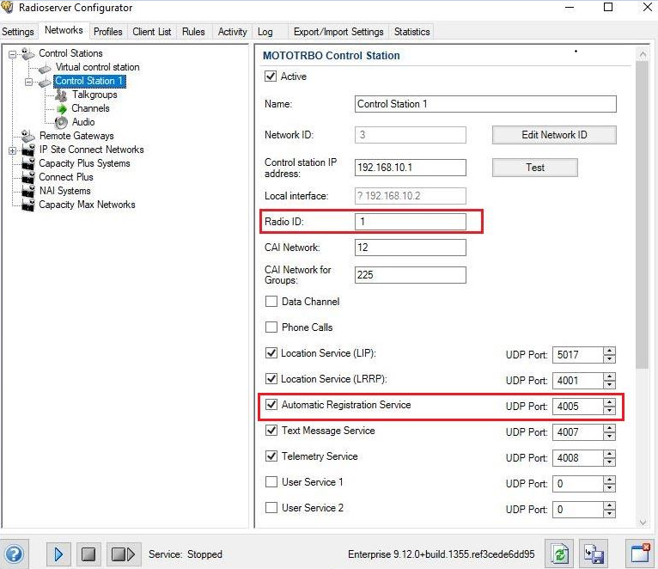Start the service with the play icon
Viewport: 658px width, 569px height.
58,554
